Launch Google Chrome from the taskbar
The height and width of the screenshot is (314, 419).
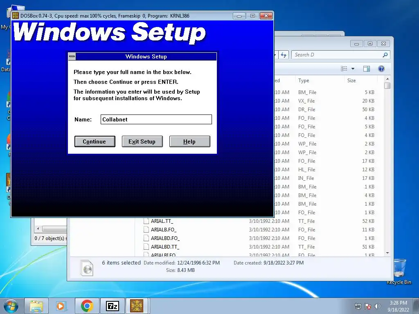coord(87,306)
